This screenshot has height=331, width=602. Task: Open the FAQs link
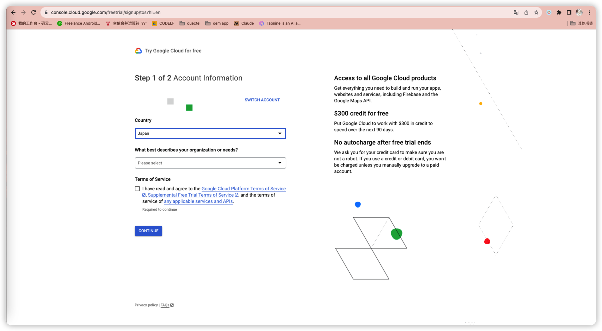tap(165, 305)
